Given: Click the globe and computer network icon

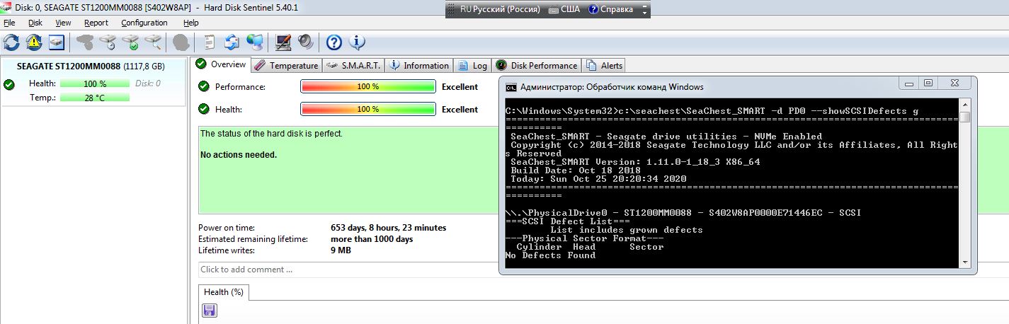Looking at the screenshot, I should (x=255, y=42).
